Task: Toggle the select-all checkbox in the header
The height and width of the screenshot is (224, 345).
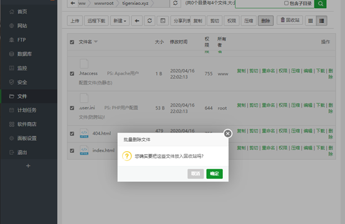Action: tap(72, 42)
